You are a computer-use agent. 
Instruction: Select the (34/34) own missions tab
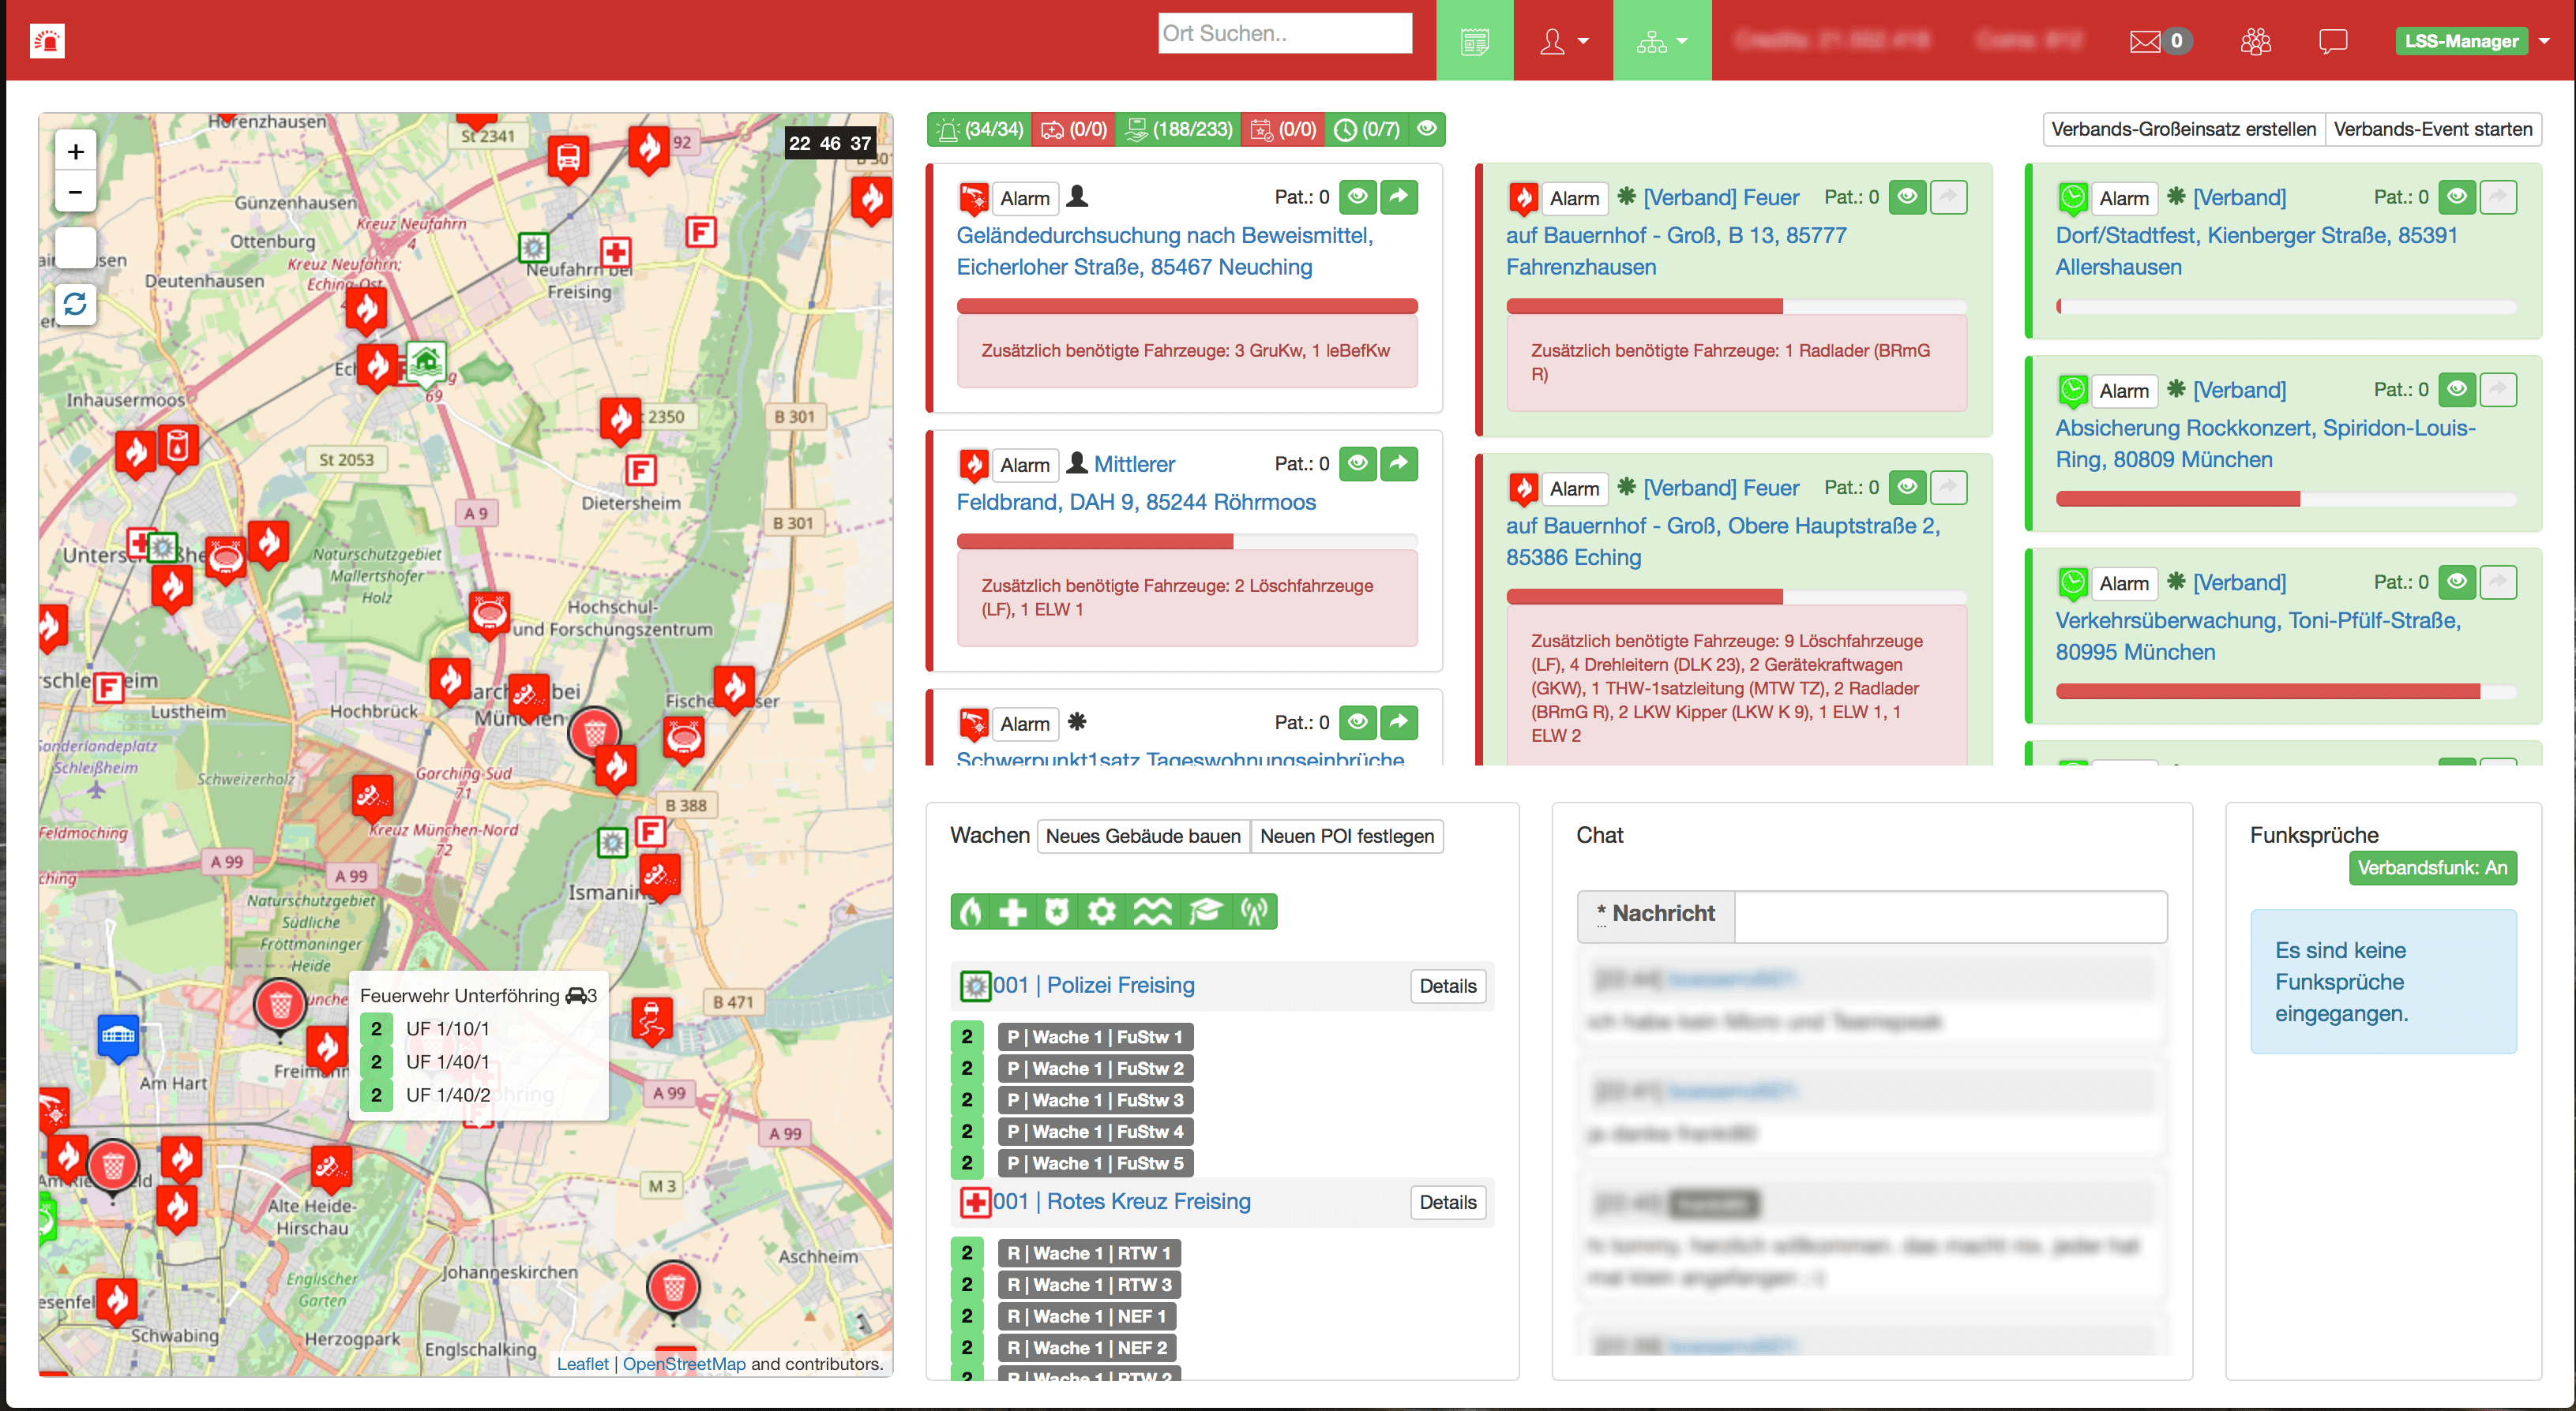click(979, 129)
